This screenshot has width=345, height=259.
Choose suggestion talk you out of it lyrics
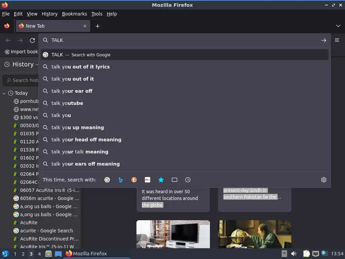(x=184, y=67)
